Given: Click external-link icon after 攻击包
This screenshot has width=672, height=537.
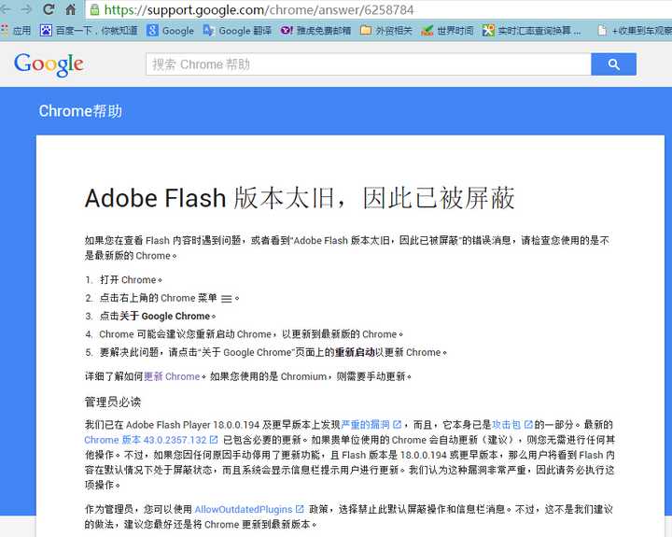Looking at the screenshot, I should (528, 425).
